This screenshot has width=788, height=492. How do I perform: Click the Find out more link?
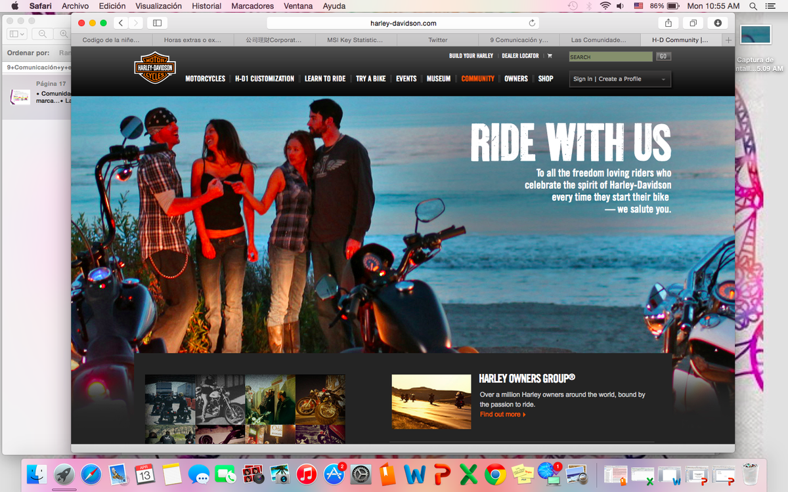(x=502, y=415)
